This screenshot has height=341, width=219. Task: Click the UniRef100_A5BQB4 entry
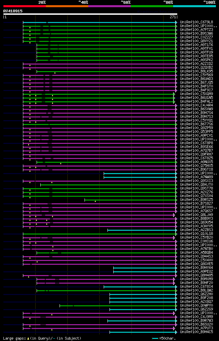tap(196, 253)
